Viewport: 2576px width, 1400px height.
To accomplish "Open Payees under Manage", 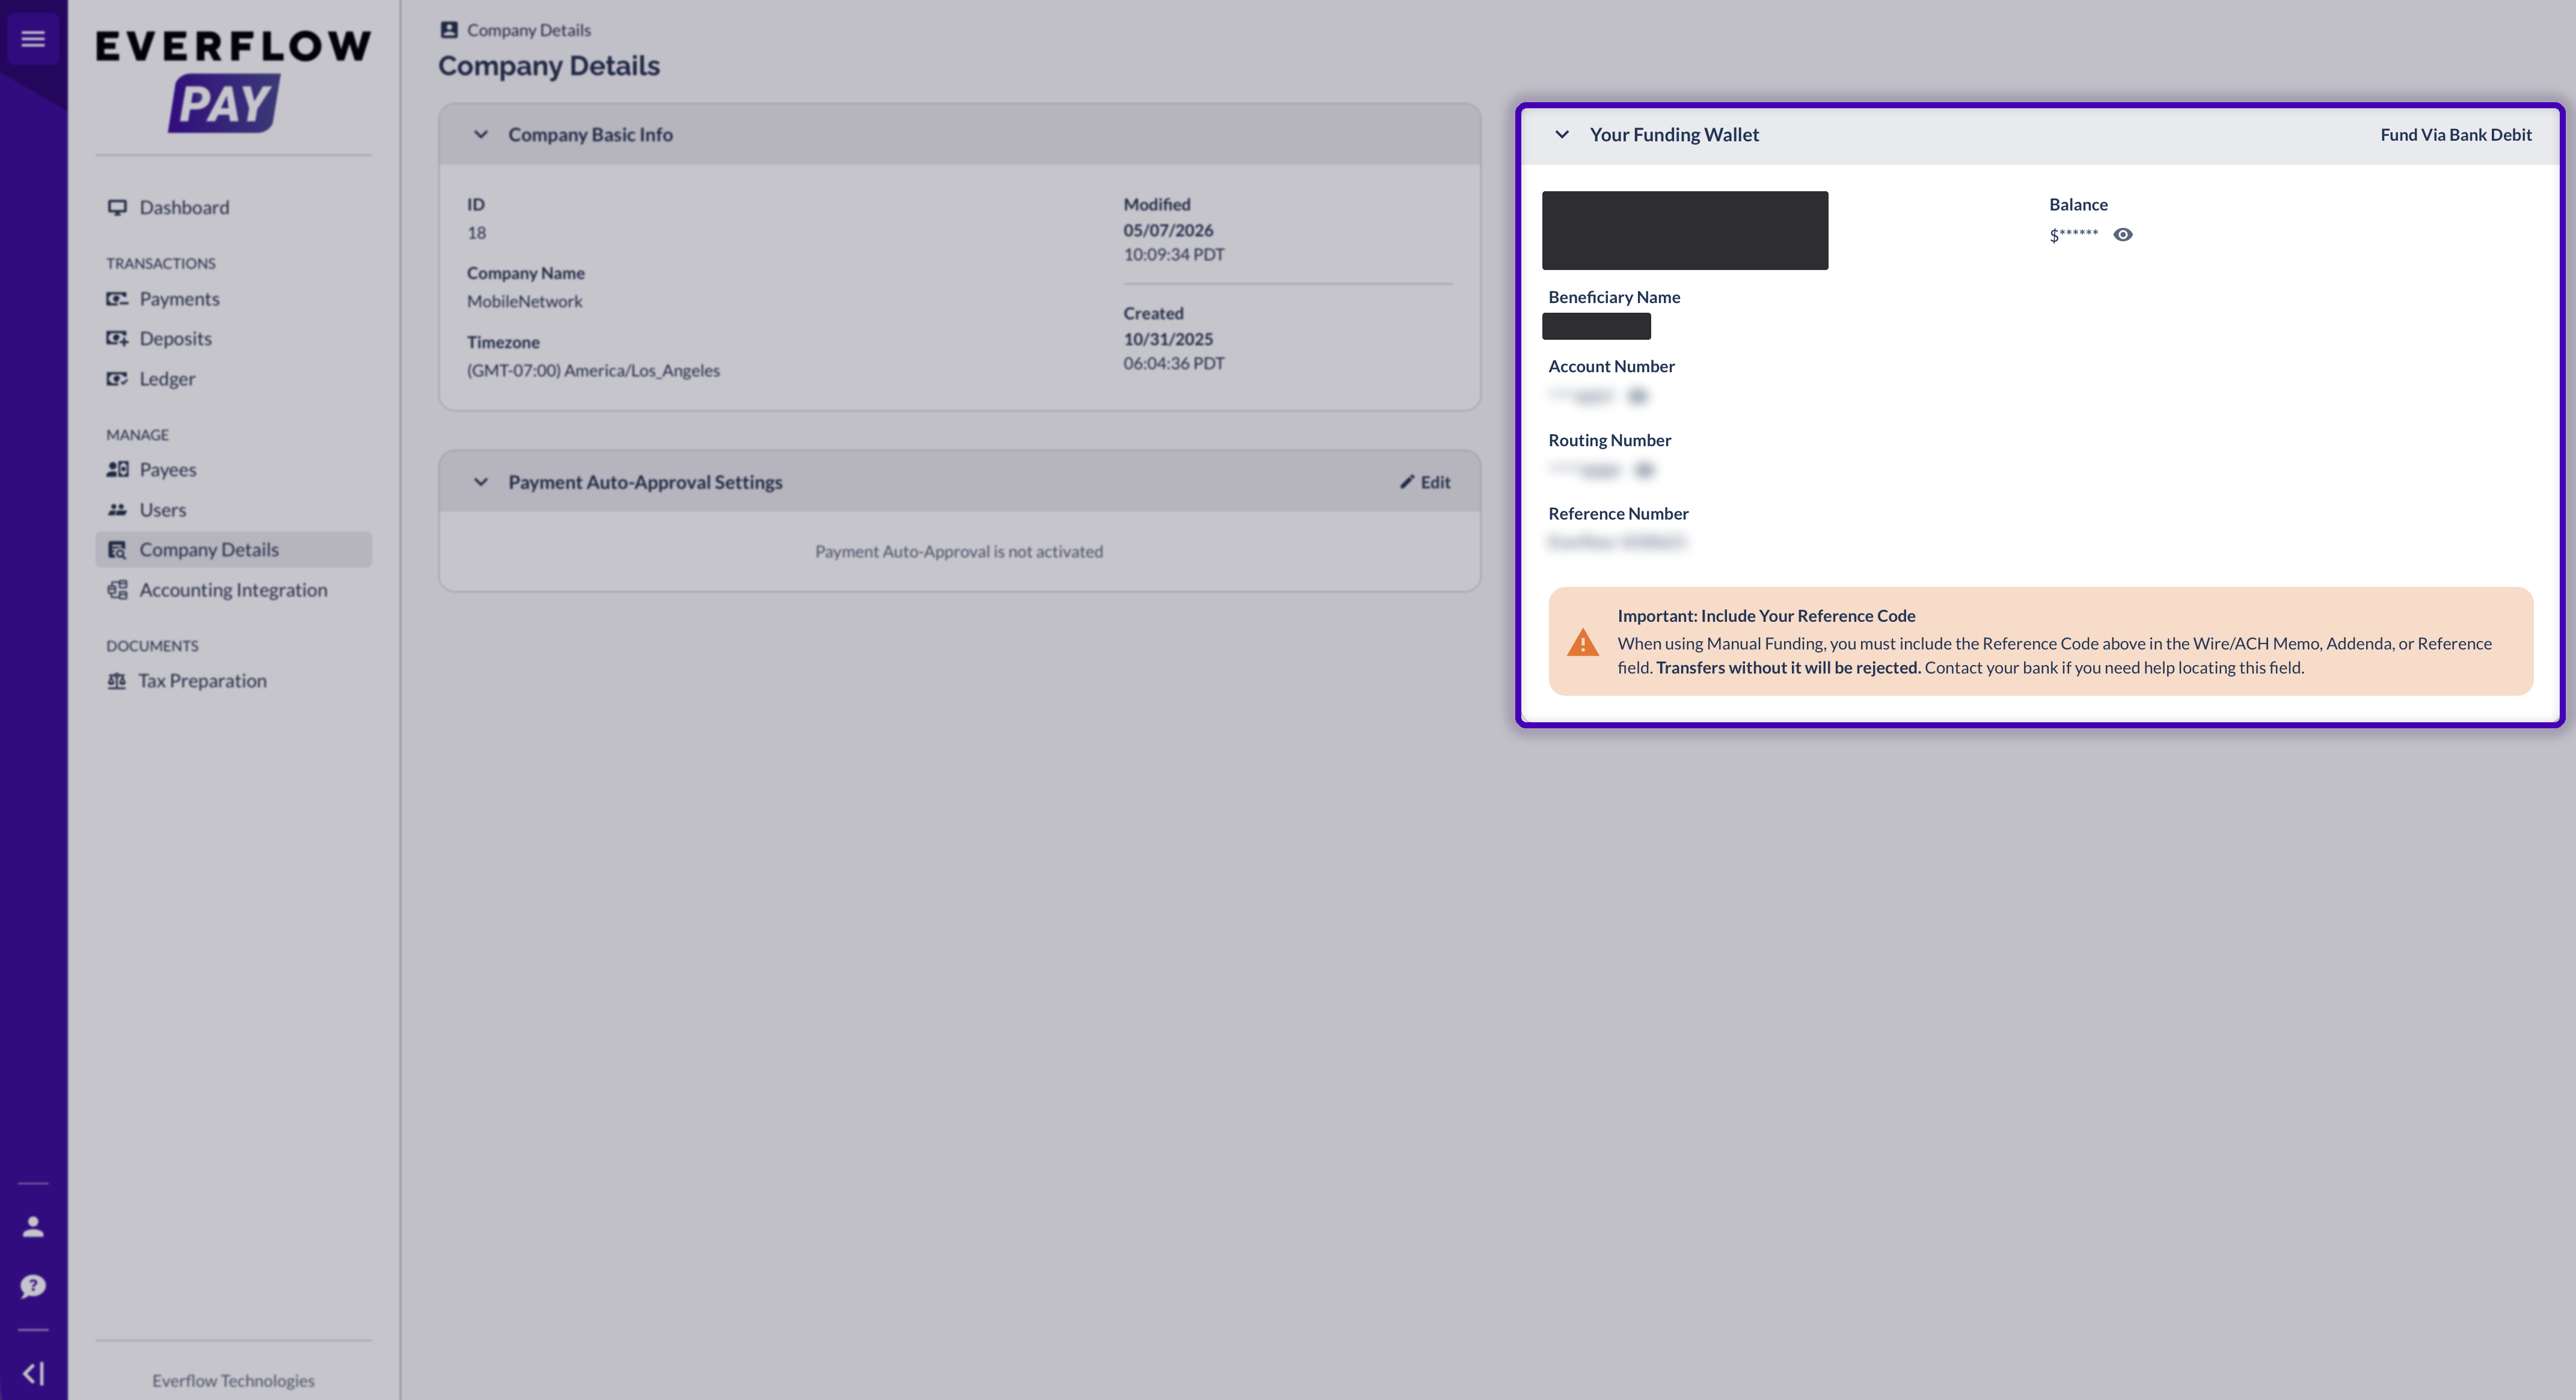I will coord(167,470).
